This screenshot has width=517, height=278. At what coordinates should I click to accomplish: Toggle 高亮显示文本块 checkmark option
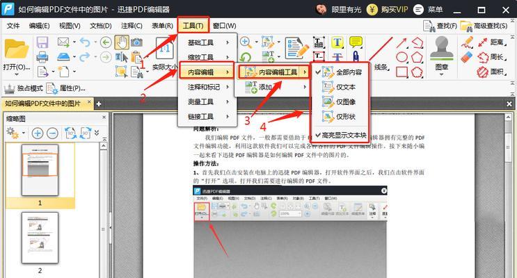pyautogui.click(x=340, y=136)
